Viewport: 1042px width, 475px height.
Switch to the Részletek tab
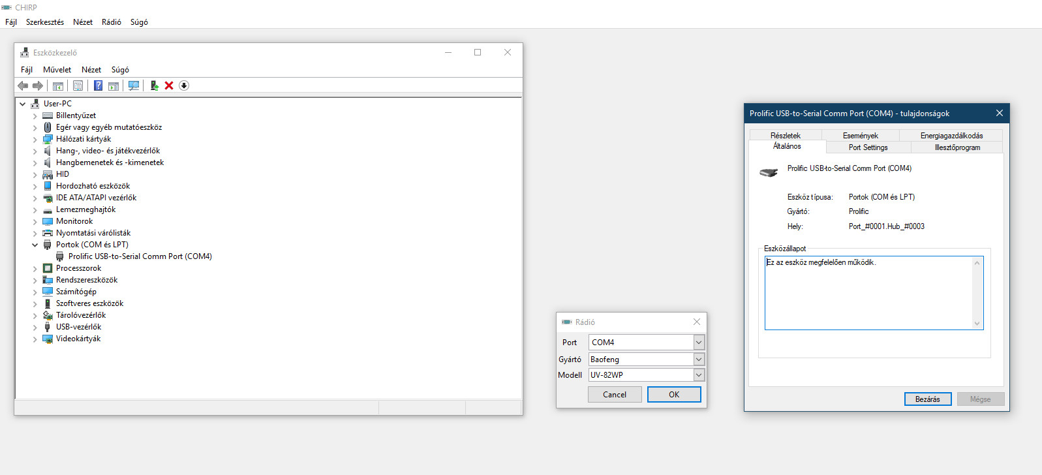click(786, 136)
